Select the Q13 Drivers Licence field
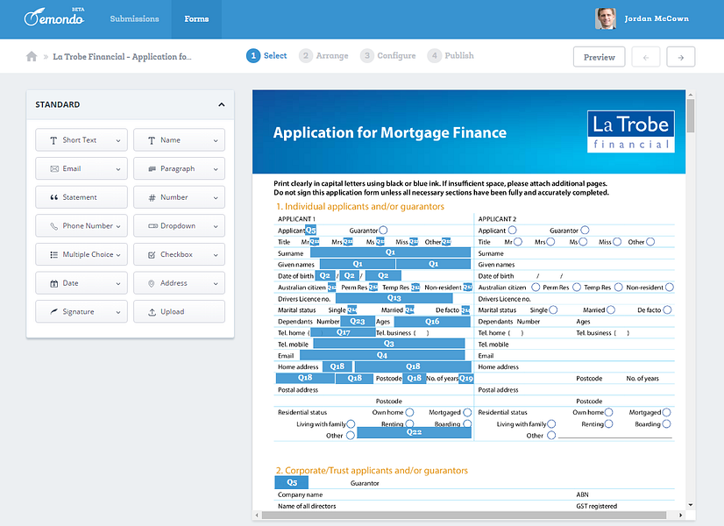This screenshot has height=526, width=724. [394, 298]
